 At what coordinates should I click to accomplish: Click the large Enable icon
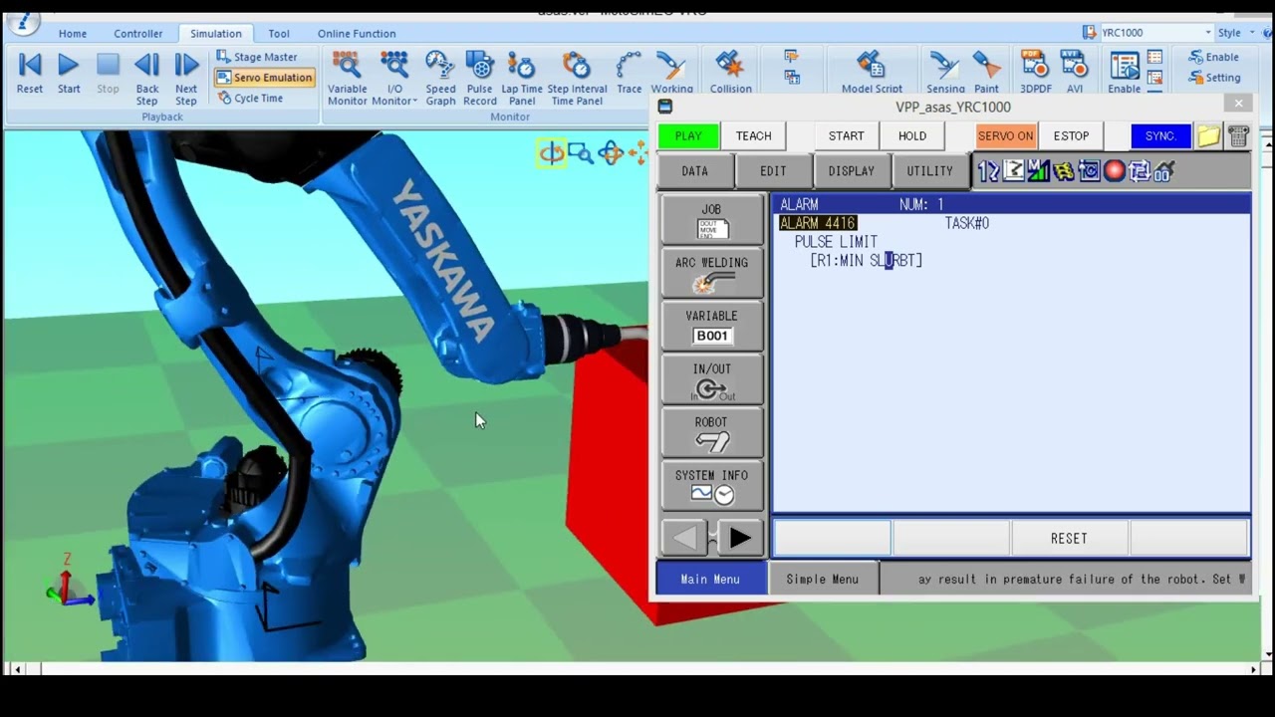[x=1125, y=74]
